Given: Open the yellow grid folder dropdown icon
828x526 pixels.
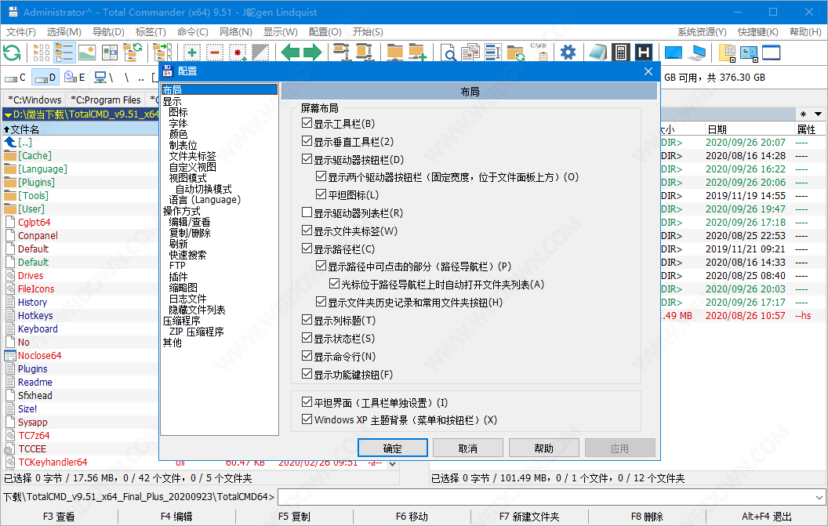Looking at the screenshot, I should (727, 53).
